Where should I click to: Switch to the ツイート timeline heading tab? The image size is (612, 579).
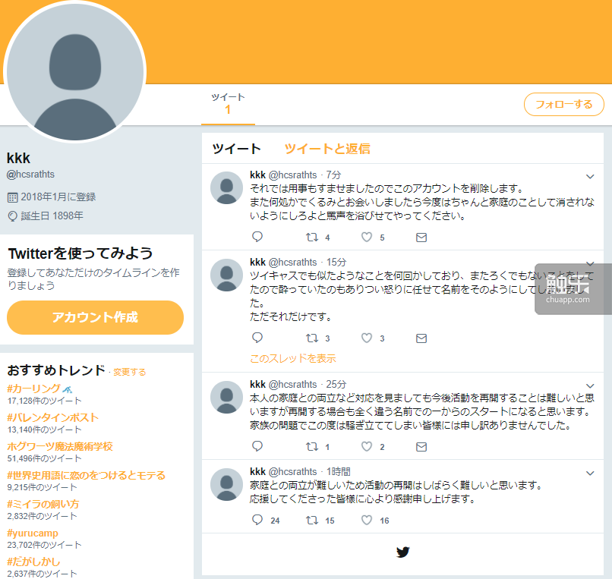236,149
